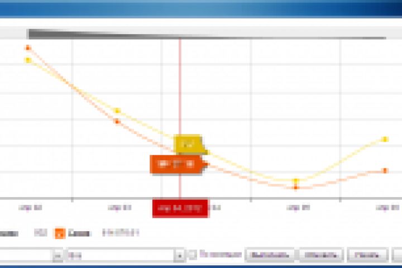Click the third full button at bottom right
The image size is (402, 268).
[367, 255]
